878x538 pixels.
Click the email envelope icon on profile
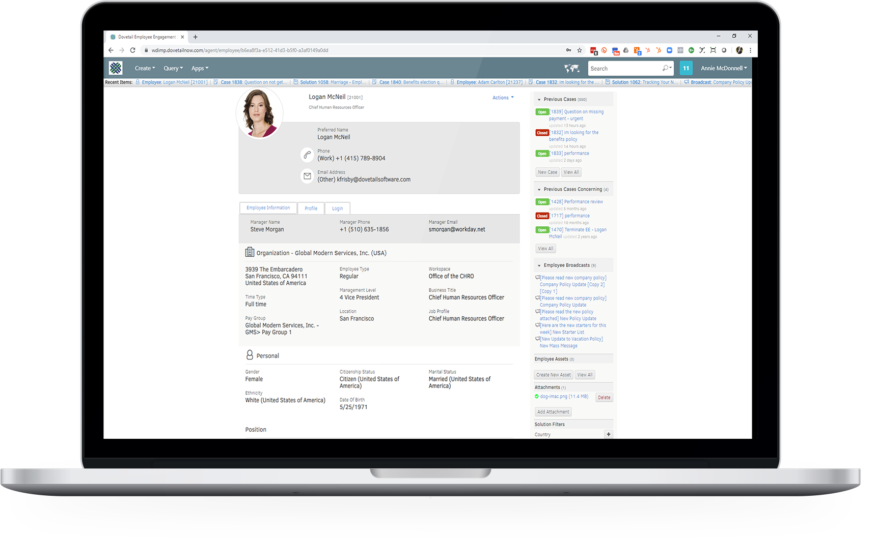pyautogui.click(x=307, y=176)
